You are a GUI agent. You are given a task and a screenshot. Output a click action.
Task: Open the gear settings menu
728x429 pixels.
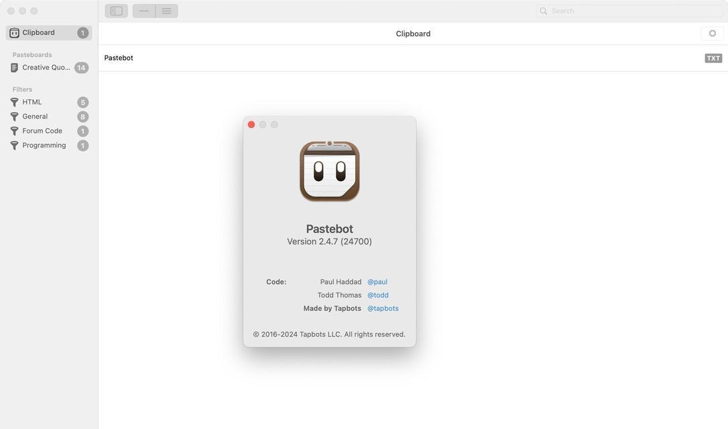[712, 34]
